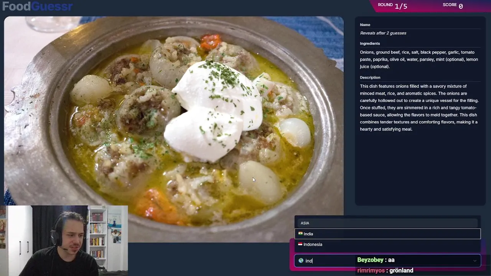The width and height of the screenshot is (491, 276).
Task: Click the 'rimrimyos : grönland' chat message
Action: click(385, 271)
